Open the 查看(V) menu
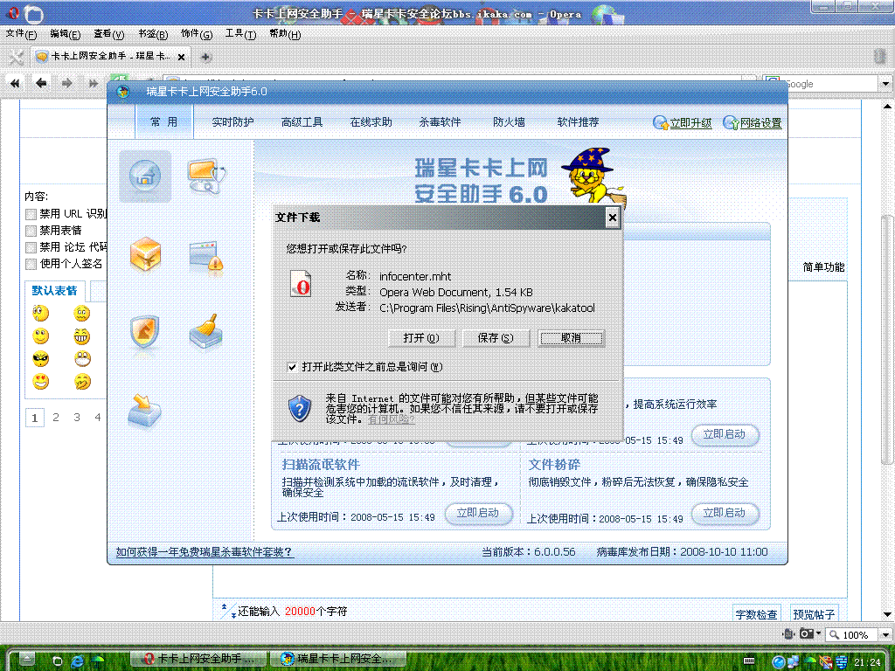 point(109,34)
